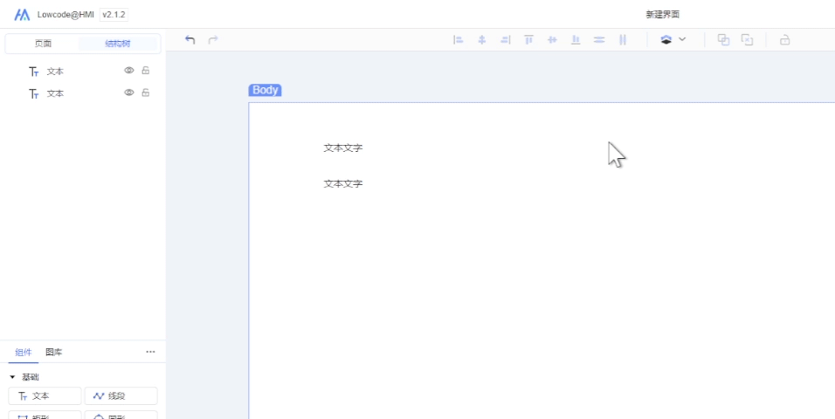Lock the first 文本 item in the tree

146,71
